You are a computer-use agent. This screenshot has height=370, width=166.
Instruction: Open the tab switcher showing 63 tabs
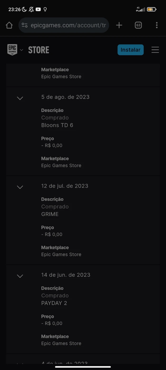(138, 25)
